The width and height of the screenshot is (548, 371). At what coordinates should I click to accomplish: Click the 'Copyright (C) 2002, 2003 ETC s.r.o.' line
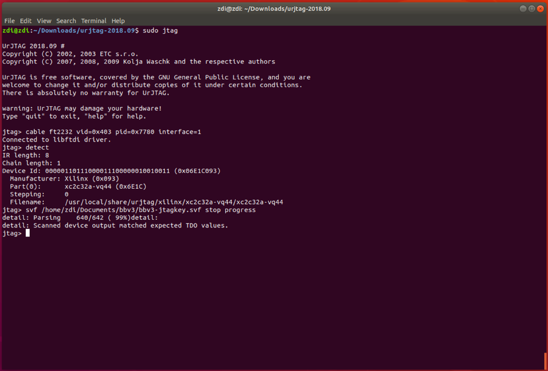point(70,54)
